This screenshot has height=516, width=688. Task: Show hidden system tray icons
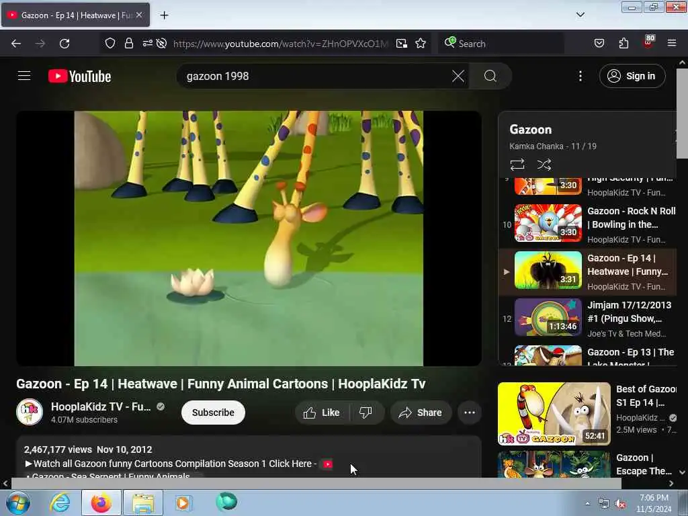point(587,503)
